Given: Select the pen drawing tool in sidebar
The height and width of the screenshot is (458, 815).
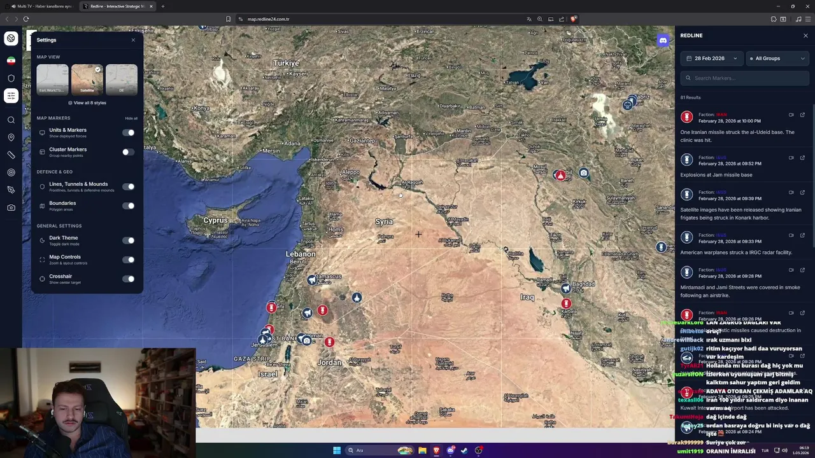Looking at the screenshot, I should [x=11, y=190].
